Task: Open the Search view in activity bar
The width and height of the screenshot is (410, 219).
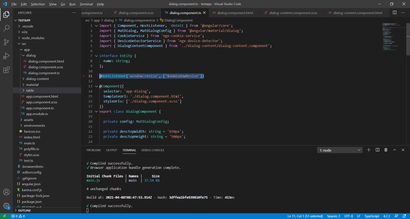Action: [6, 28]
